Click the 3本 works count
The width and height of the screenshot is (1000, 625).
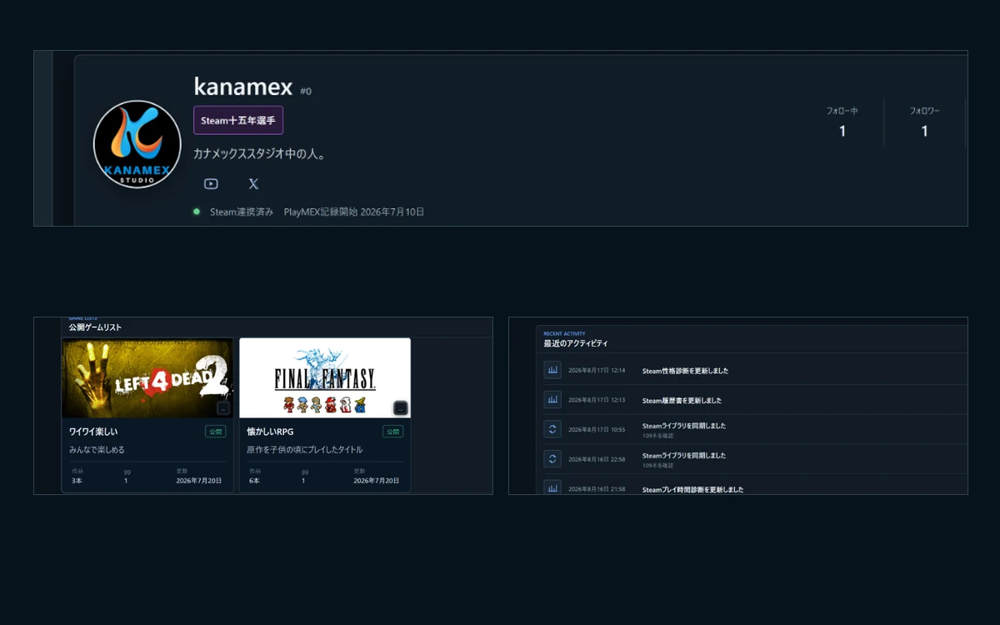(x=77, y=481)
